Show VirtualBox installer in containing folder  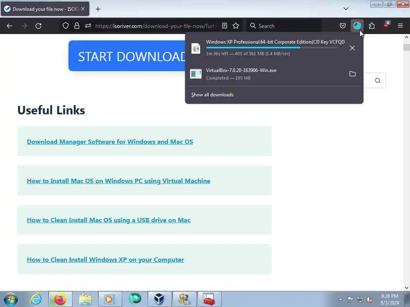click(352, 74)
